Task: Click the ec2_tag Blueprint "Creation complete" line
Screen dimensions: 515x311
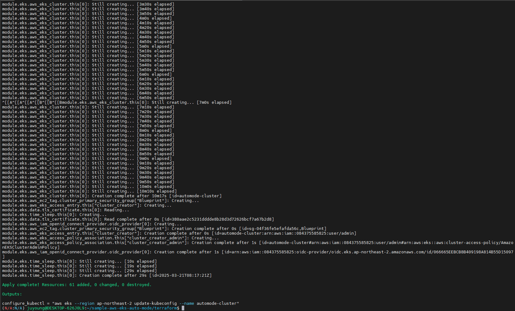Action: pyautogui.click(x=164, y=228)
